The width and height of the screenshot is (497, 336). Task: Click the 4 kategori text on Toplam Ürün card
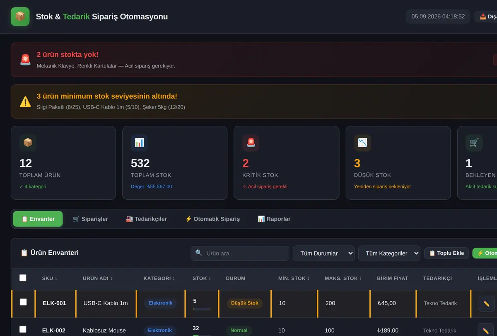pos(33,186)
